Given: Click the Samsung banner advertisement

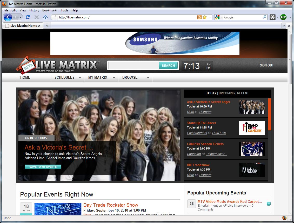Looking at the screenshot, I should click(x=145, y=43).
